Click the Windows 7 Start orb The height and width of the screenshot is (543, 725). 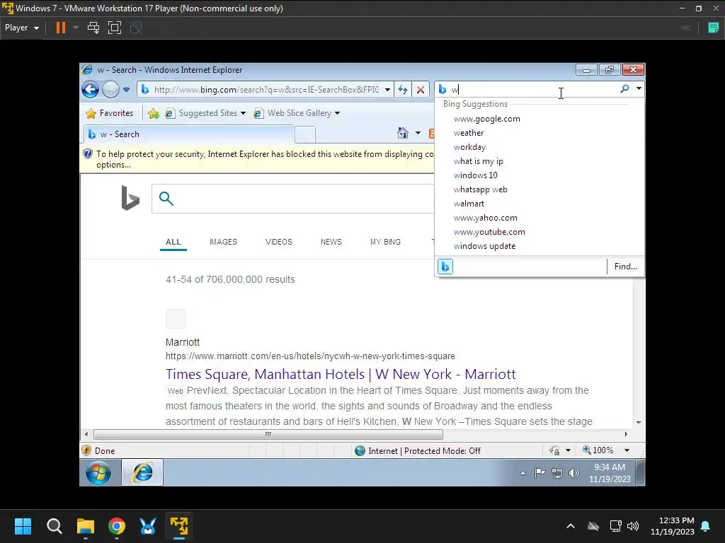point(98,473)
